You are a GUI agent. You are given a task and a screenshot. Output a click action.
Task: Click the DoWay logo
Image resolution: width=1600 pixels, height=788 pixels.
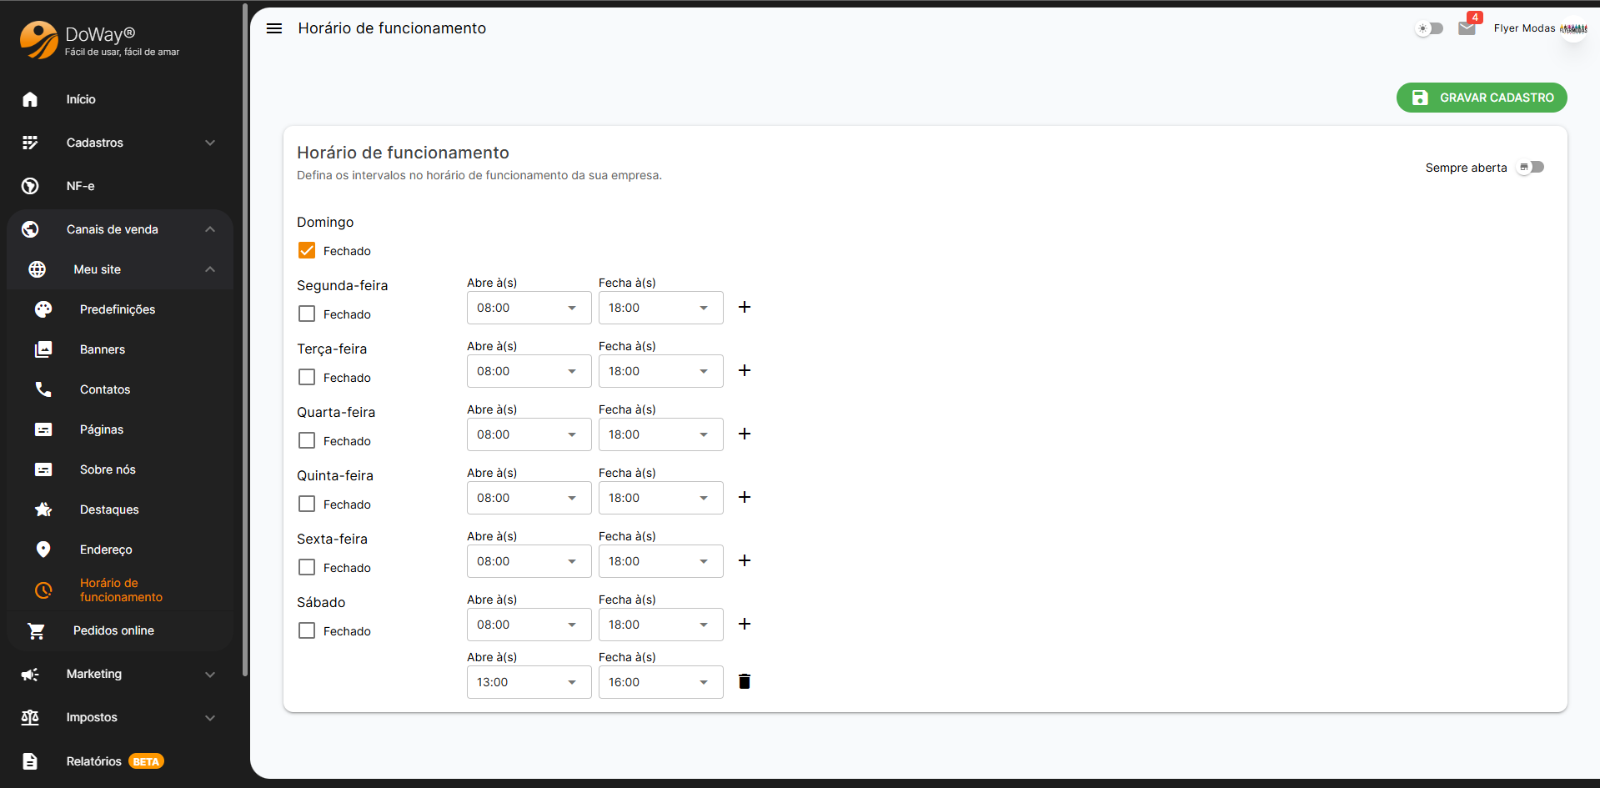(x=39, y=40)
